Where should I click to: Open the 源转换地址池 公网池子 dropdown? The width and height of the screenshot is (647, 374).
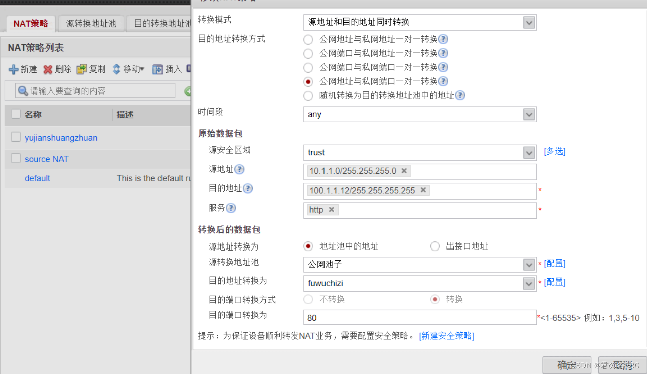point(529,265)
